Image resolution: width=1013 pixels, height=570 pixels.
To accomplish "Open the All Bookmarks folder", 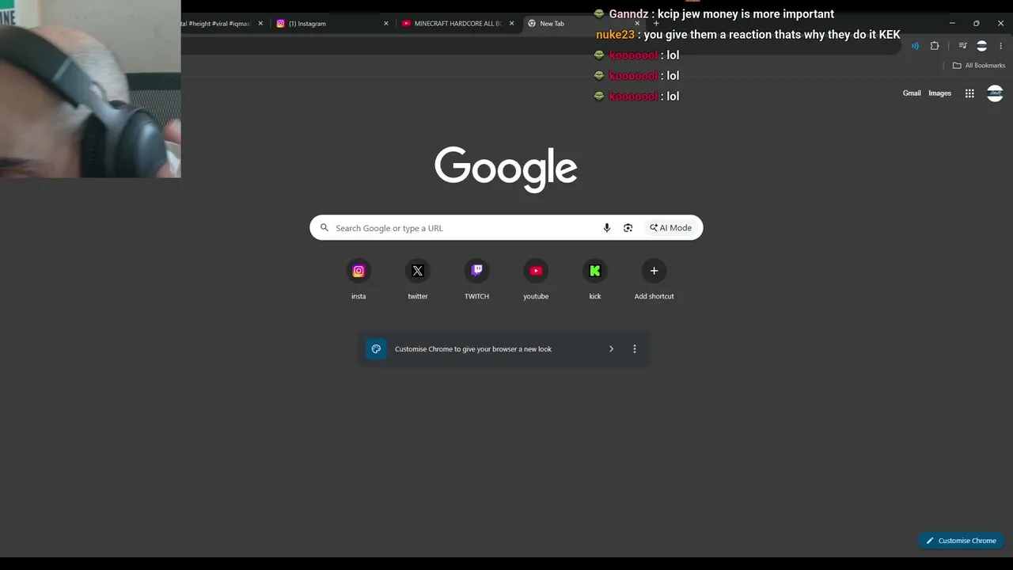I will pos(979,66).
